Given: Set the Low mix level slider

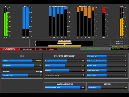Looking at the screenshot, I should tap(106, 75).
